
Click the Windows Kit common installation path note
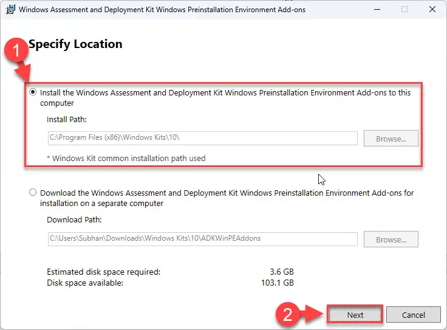click(126, 158)
